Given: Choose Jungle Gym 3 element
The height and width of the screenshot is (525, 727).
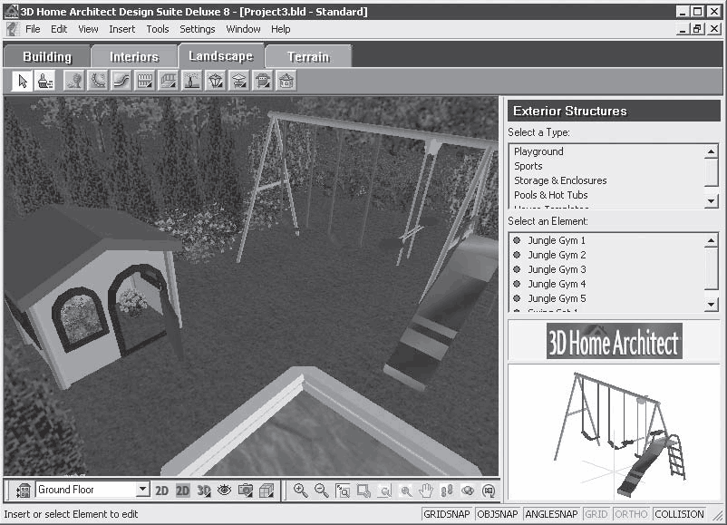Looking at the screenshot, I should point(557,269).
